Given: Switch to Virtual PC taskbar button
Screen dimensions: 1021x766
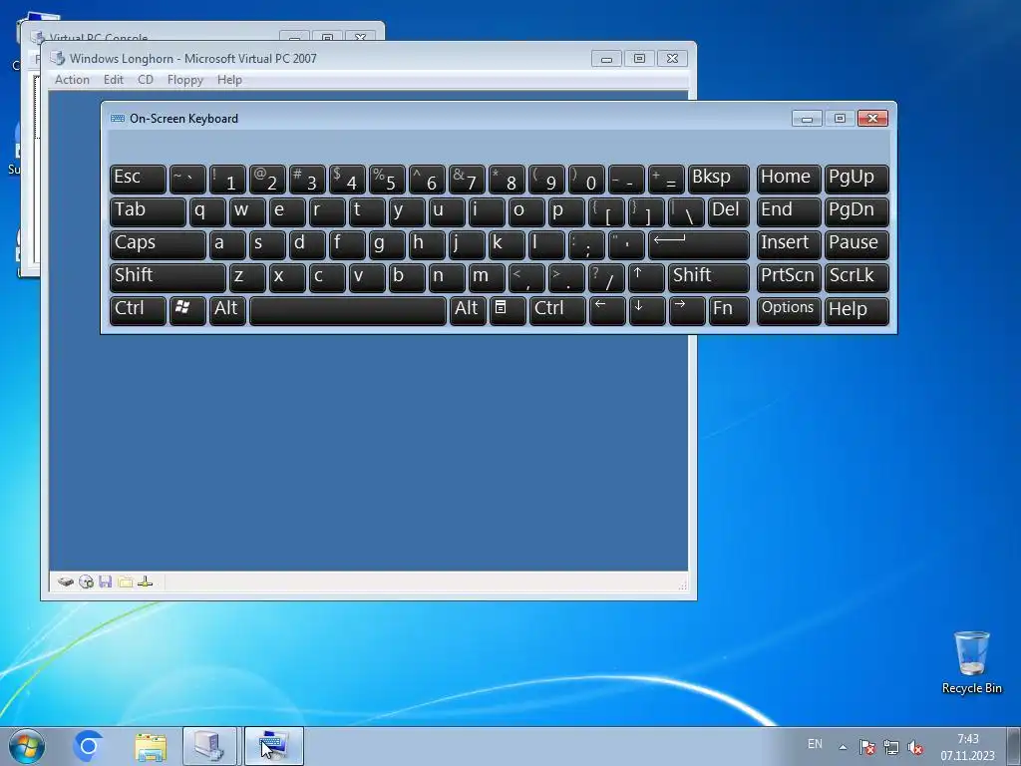Looking at the screenshot, I should pos(209,746).
